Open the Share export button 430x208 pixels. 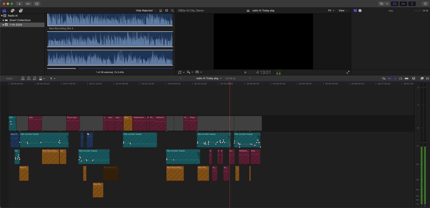point(425,4)
